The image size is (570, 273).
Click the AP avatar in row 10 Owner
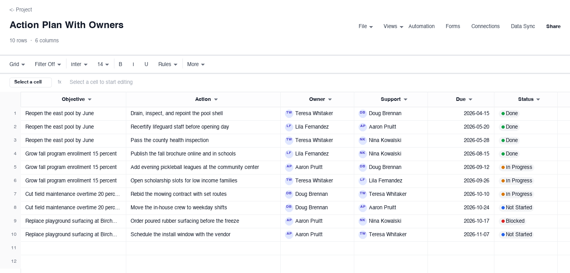pyautogui.click(x=289, y=234)
